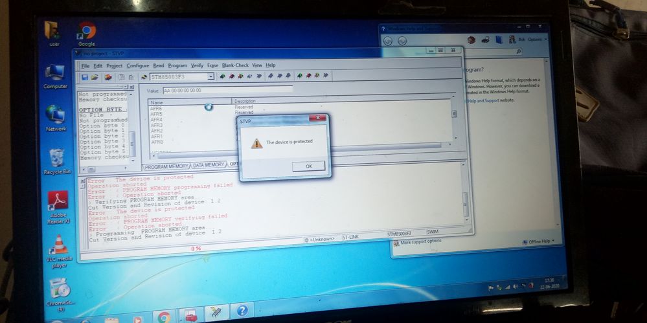Open the Options dropdown in Windows Help
The image size is (647, 323).
[x=538, y=39]
